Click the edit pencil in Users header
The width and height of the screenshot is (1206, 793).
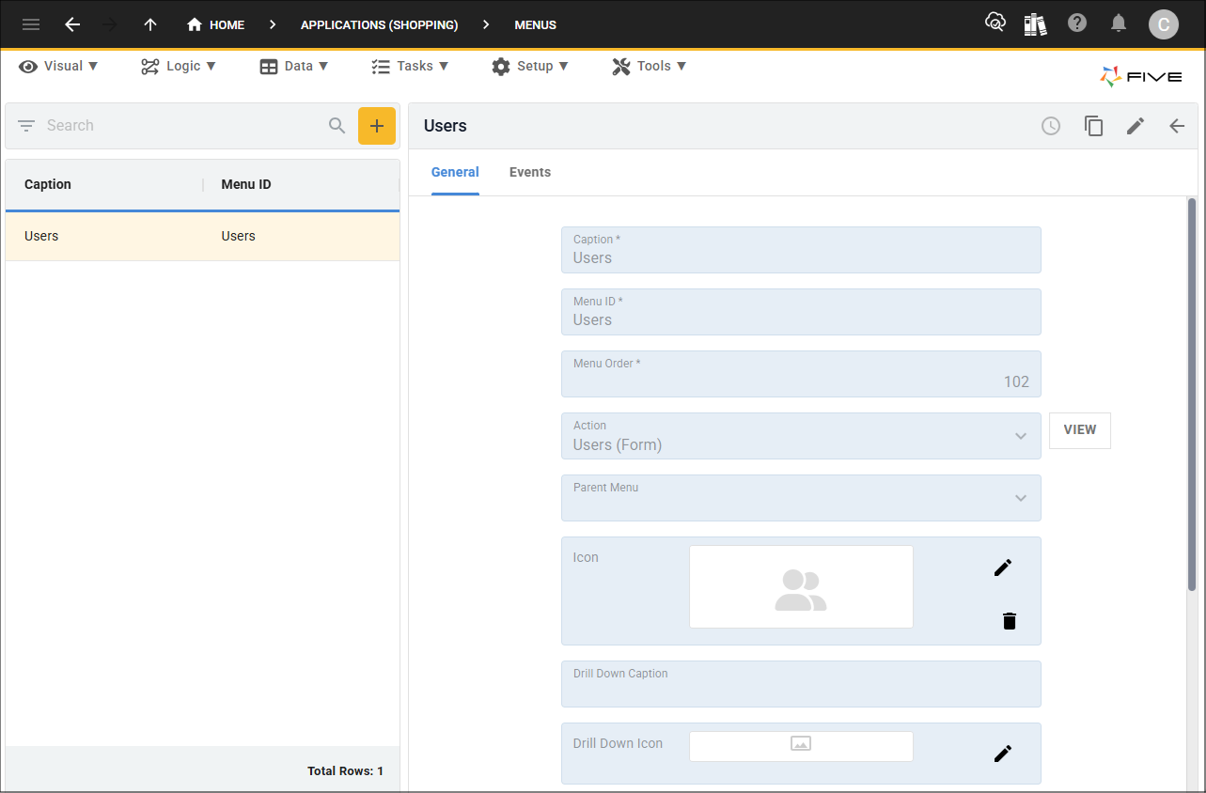pos(1136,126)
